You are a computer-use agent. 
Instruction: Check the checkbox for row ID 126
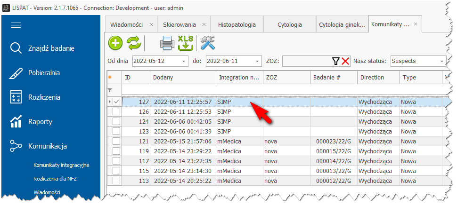tap(116, 112)
